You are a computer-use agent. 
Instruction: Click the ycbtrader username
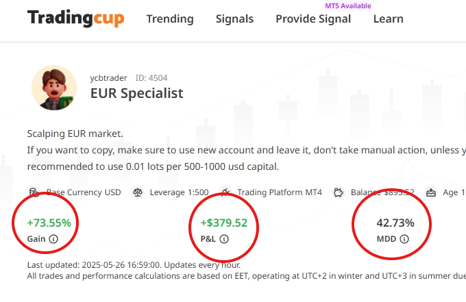[x=108, y=78]
